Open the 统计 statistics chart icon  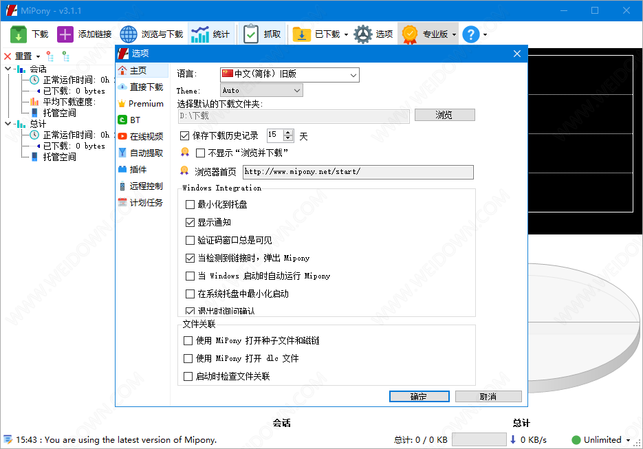[199, 34]
